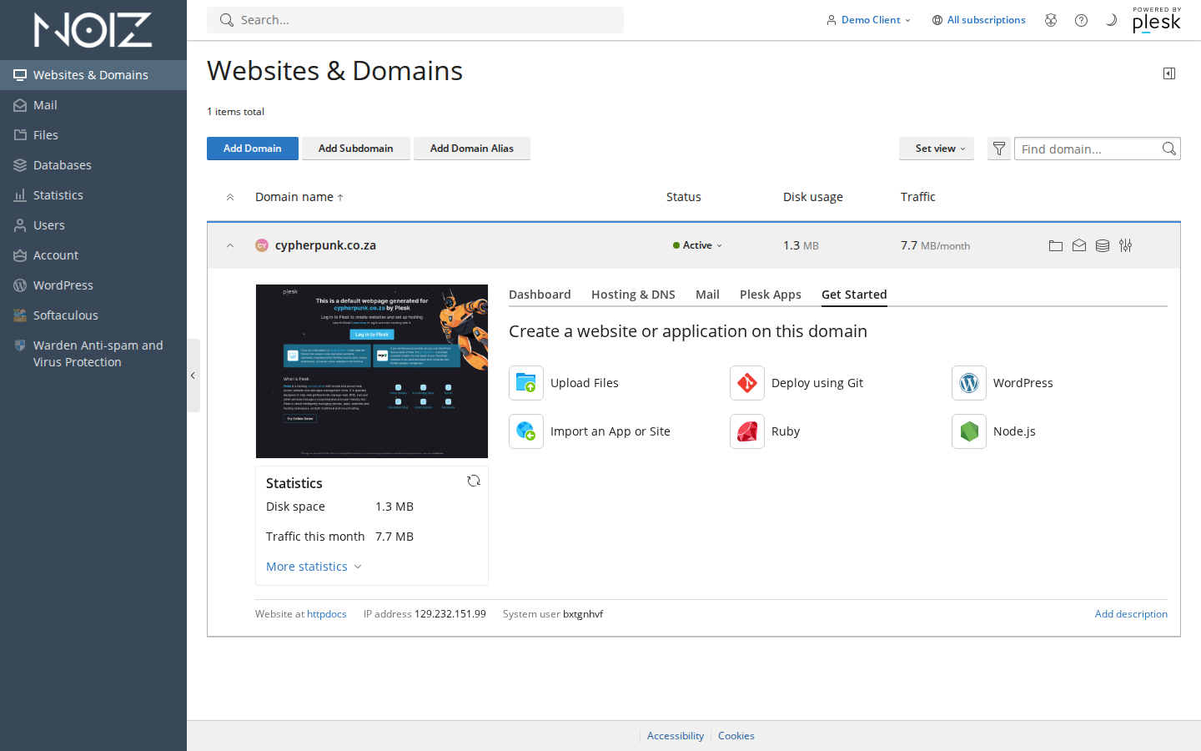Click the Ruby icon
1201x751 pixels.
pos(747,431)
